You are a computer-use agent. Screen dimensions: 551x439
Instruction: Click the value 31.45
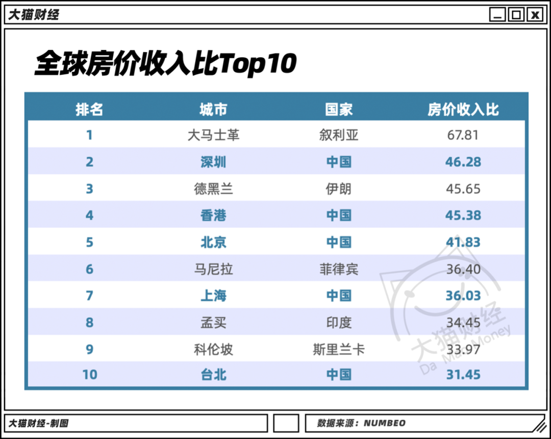click(x=463, y=375)
